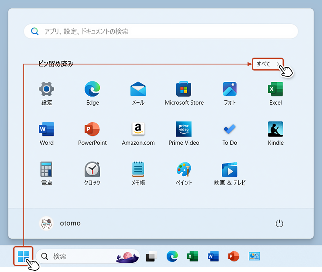This screenshot has height=272, width=322.
Task: Open the Calculator (電卓) app
Action: [x=47, y=174]
